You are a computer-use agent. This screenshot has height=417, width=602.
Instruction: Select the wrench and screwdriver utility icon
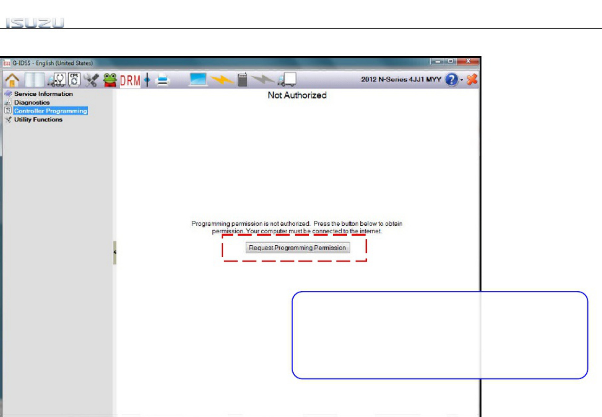point(91,80)
